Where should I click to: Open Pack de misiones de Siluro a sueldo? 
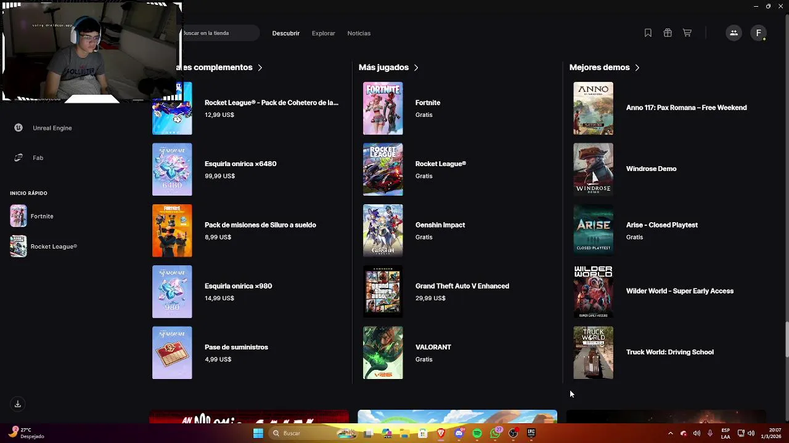tap(260, 225)
